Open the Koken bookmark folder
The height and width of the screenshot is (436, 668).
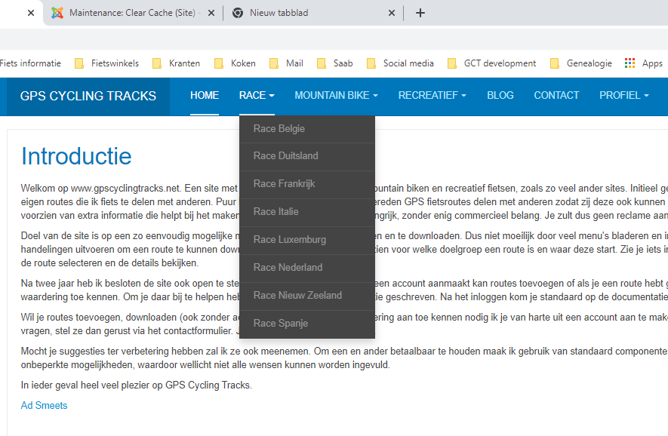coord(235,63)
